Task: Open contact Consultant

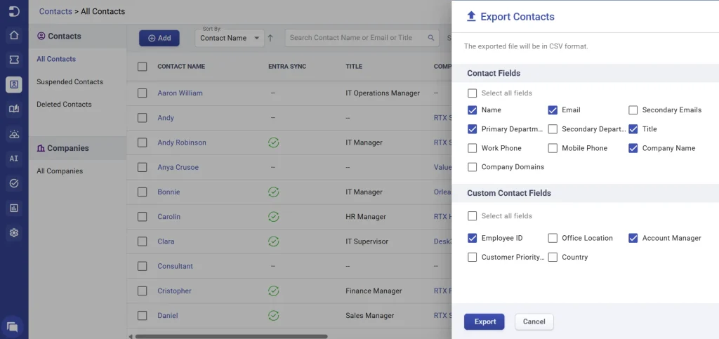Action: [175, 266]
